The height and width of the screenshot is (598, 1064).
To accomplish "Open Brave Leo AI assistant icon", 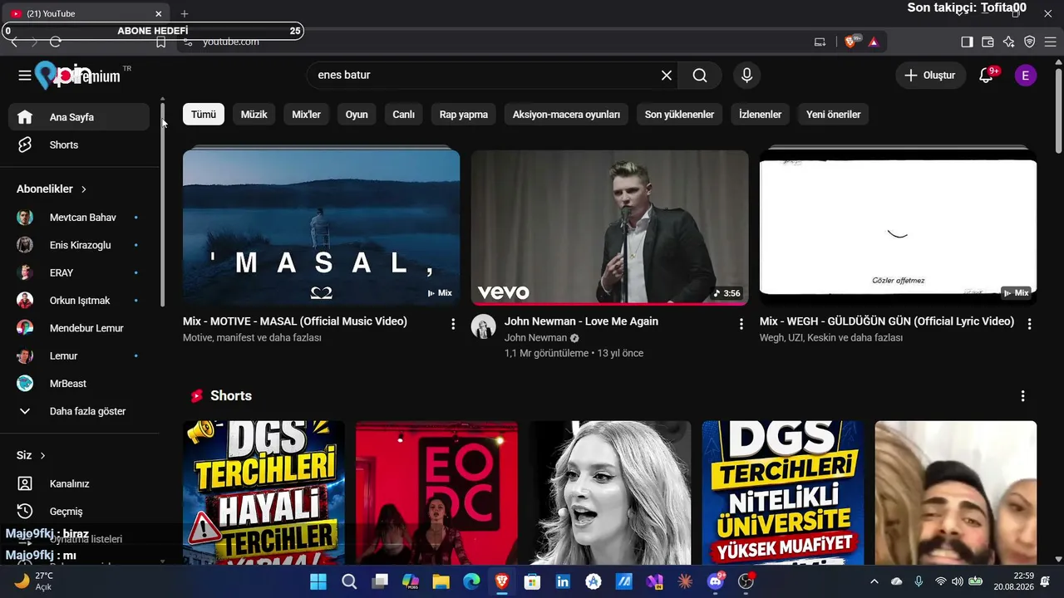I will [1008, 42].
